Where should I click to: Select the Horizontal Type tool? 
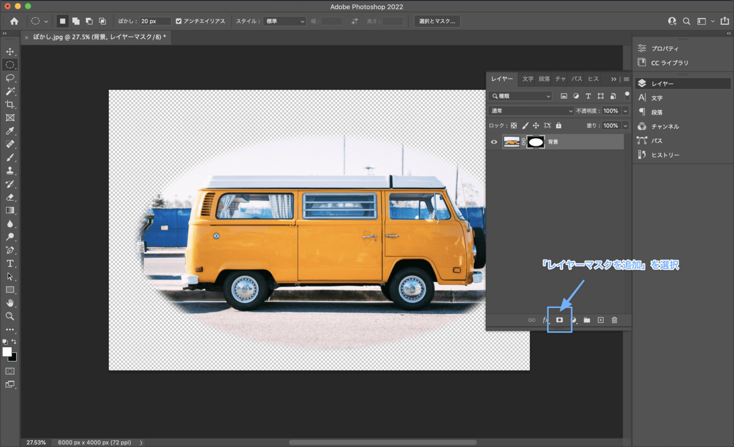(10, 263)
